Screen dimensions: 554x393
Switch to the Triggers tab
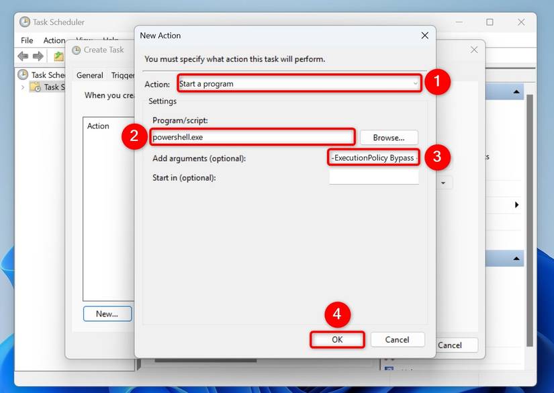click(x=123, y=75)
